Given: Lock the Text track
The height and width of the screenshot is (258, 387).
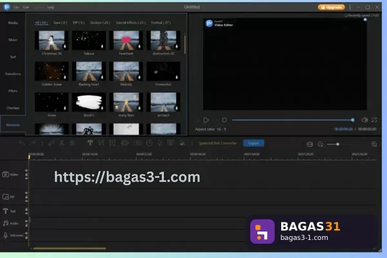Looking at the screenshot, I should [26, 210].
